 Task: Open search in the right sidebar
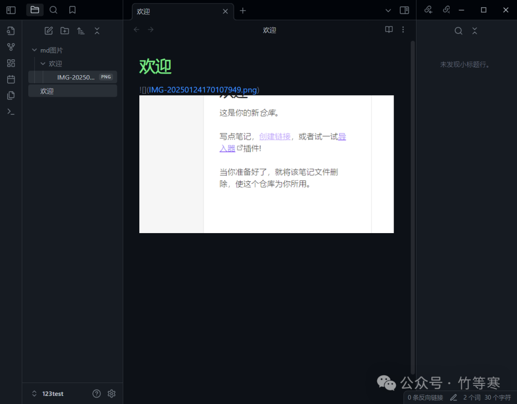point(458,30)
